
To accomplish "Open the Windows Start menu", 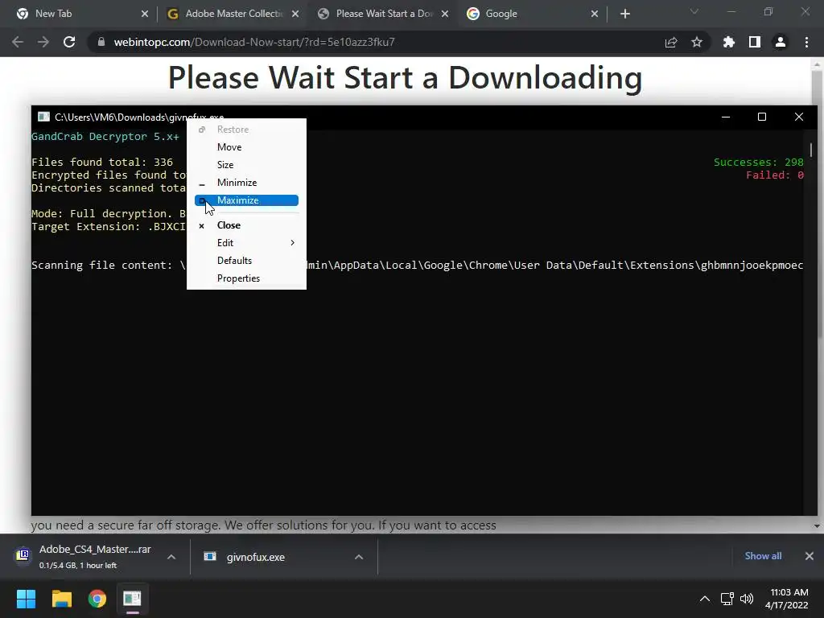I will pyautogui.click(x=26, y=599).
